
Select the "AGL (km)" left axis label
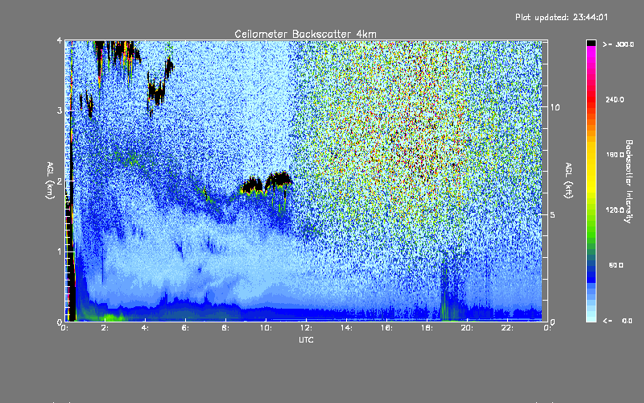click(50, 181)
